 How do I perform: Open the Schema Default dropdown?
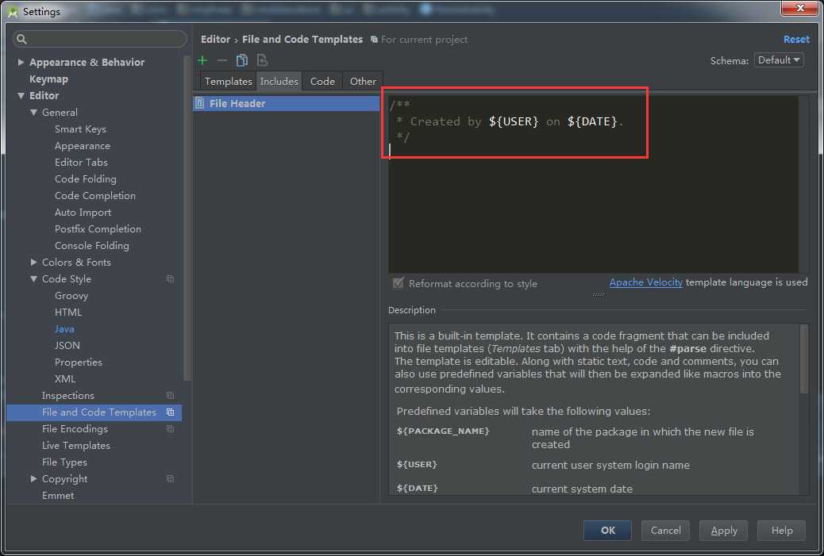tap(779, 60)
